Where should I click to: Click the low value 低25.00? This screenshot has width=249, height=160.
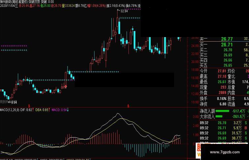pos(45,6)
